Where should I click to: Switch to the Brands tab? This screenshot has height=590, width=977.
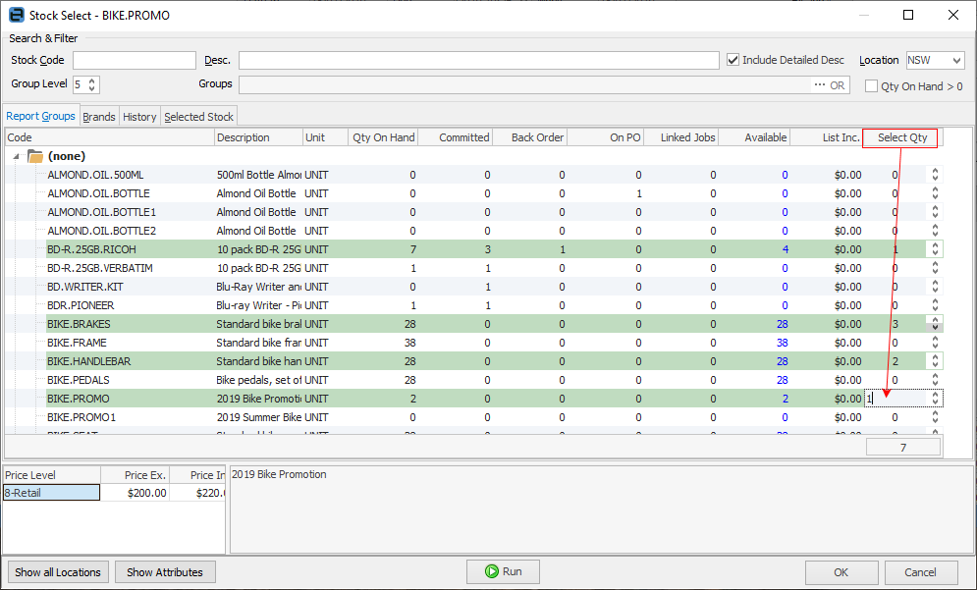point(99,117)
